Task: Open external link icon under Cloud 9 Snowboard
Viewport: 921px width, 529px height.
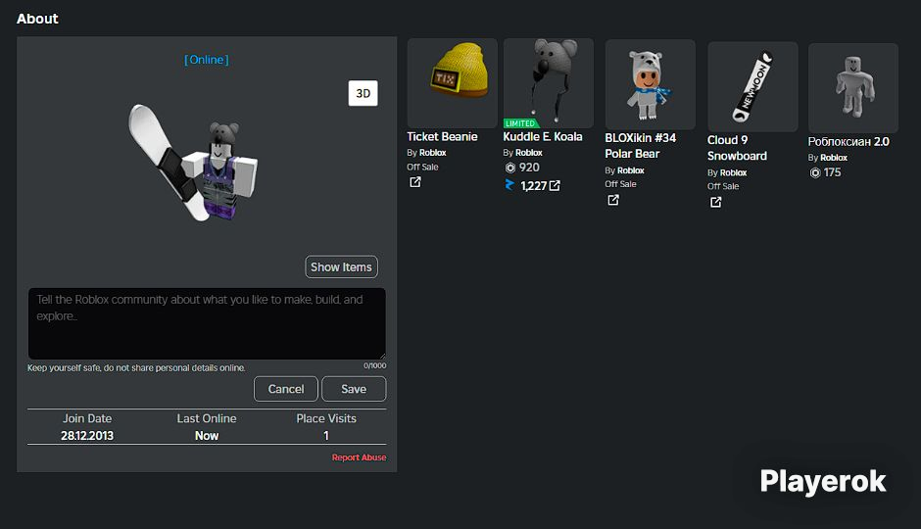Action: (715, 202)
